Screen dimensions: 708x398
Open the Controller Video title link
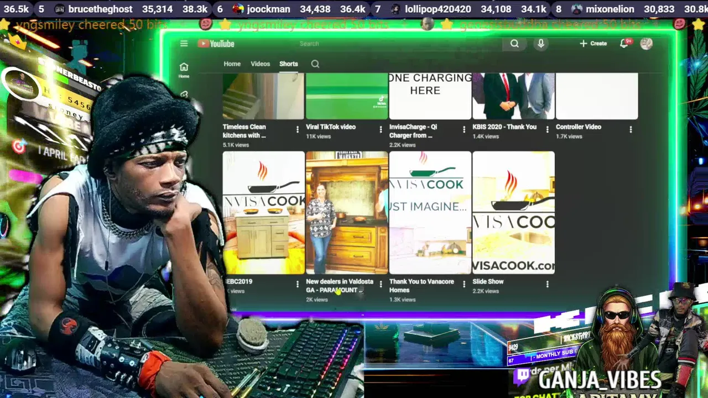(578, 127)
